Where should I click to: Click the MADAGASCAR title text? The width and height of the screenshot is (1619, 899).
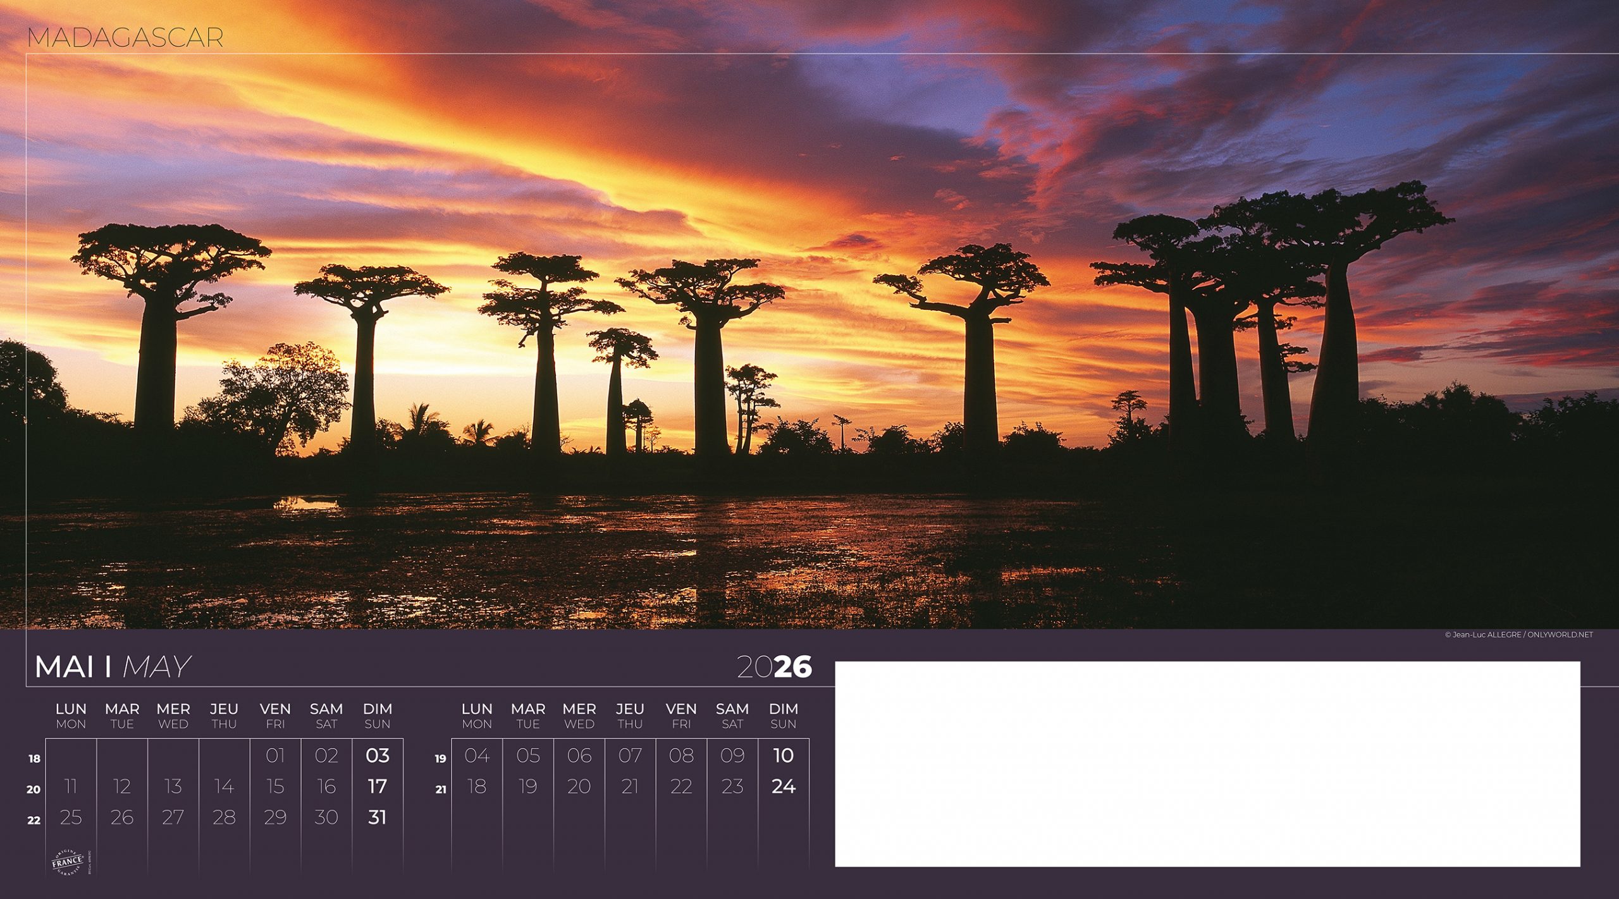125,38
